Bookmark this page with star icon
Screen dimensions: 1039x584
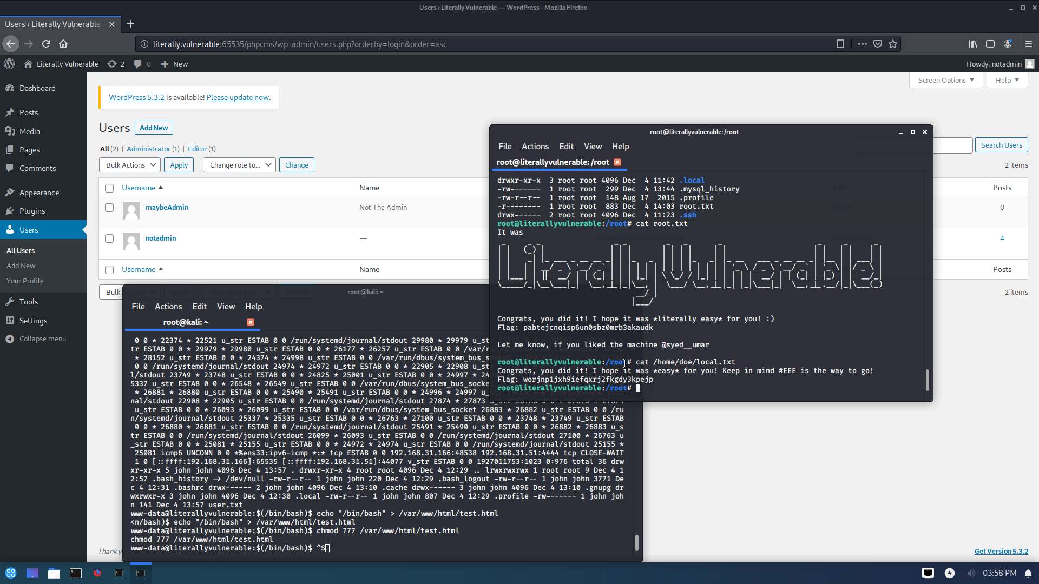[x=893, y=44]
